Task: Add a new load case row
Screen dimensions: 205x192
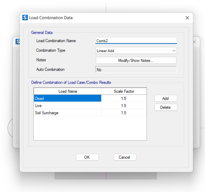Action: pos(166,98)
